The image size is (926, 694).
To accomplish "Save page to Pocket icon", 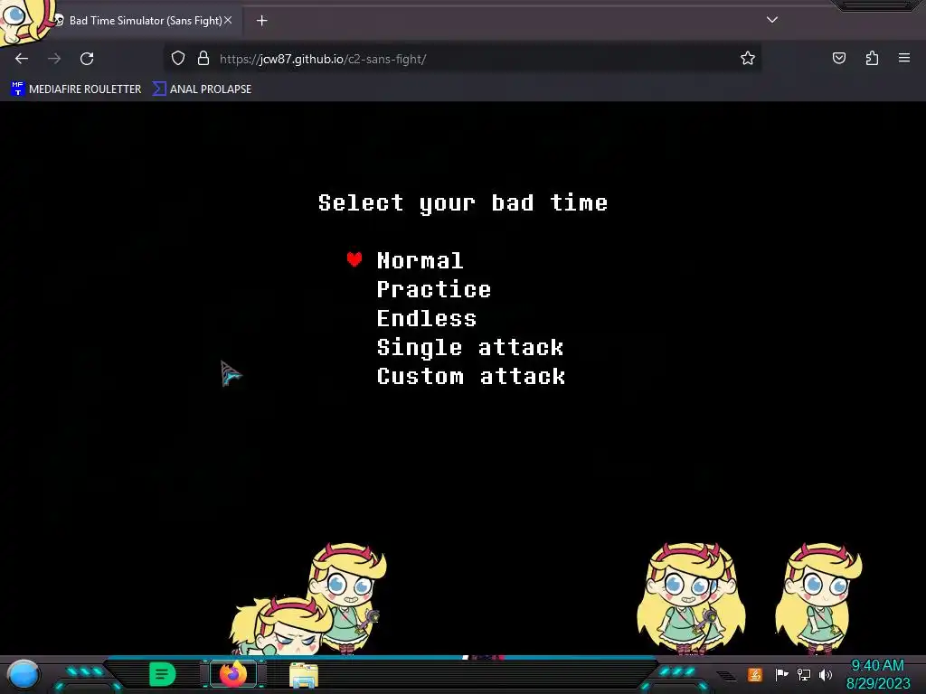I will [x=838, y=58].
